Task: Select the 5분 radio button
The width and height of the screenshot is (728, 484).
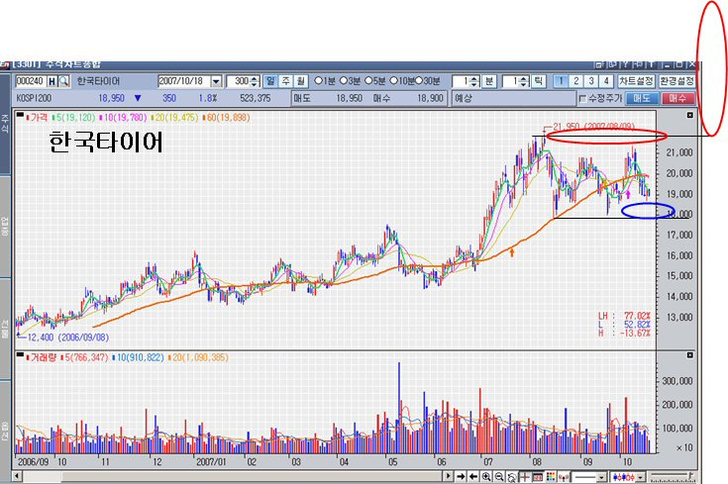Action: click(x=368, y=81)
